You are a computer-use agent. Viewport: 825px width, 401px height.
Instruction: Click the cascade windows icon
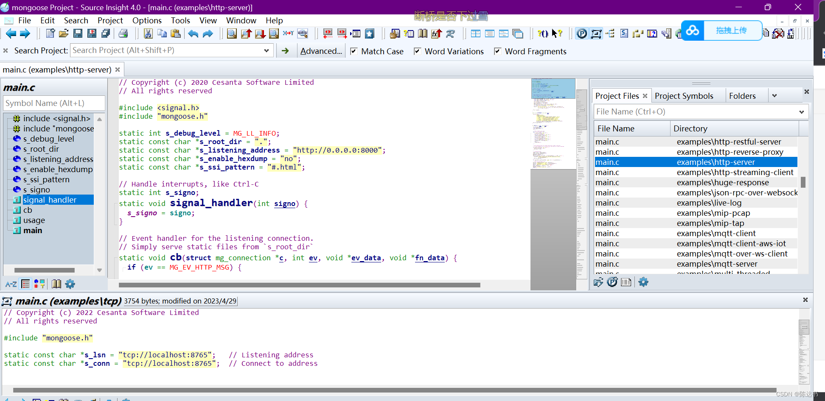[x=518, y=33]
